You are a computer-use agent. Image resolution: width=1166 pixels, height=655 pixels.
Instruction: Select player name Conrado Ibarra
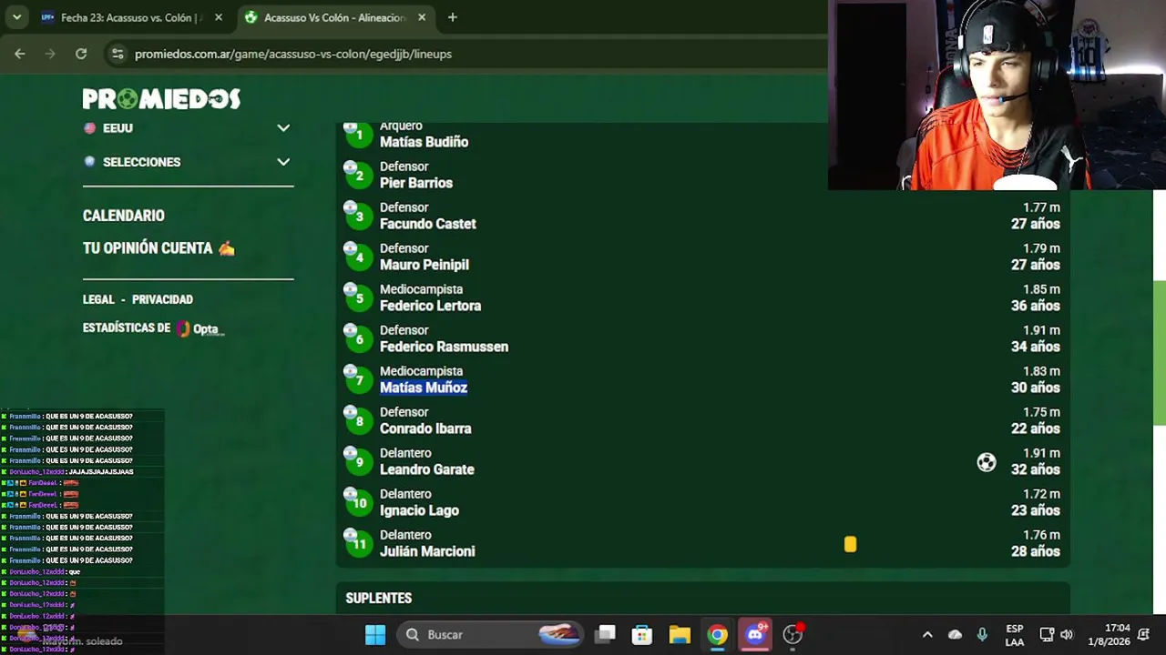pos(425,428)
